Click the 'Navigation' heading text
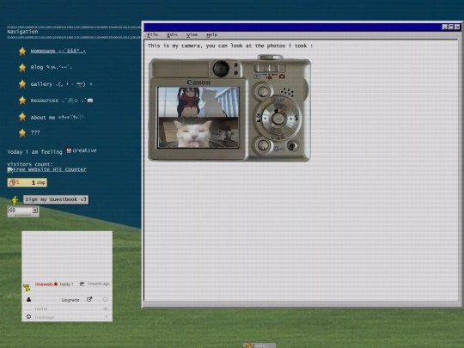464x348 pixels. (22, 32)
